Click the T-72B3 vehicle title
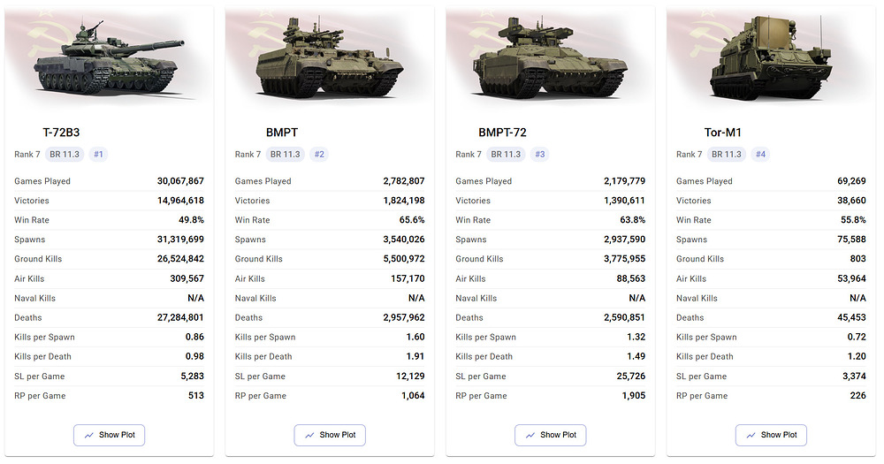The width and height of the screenshot is (884, 464). click(x=62, y=133)
